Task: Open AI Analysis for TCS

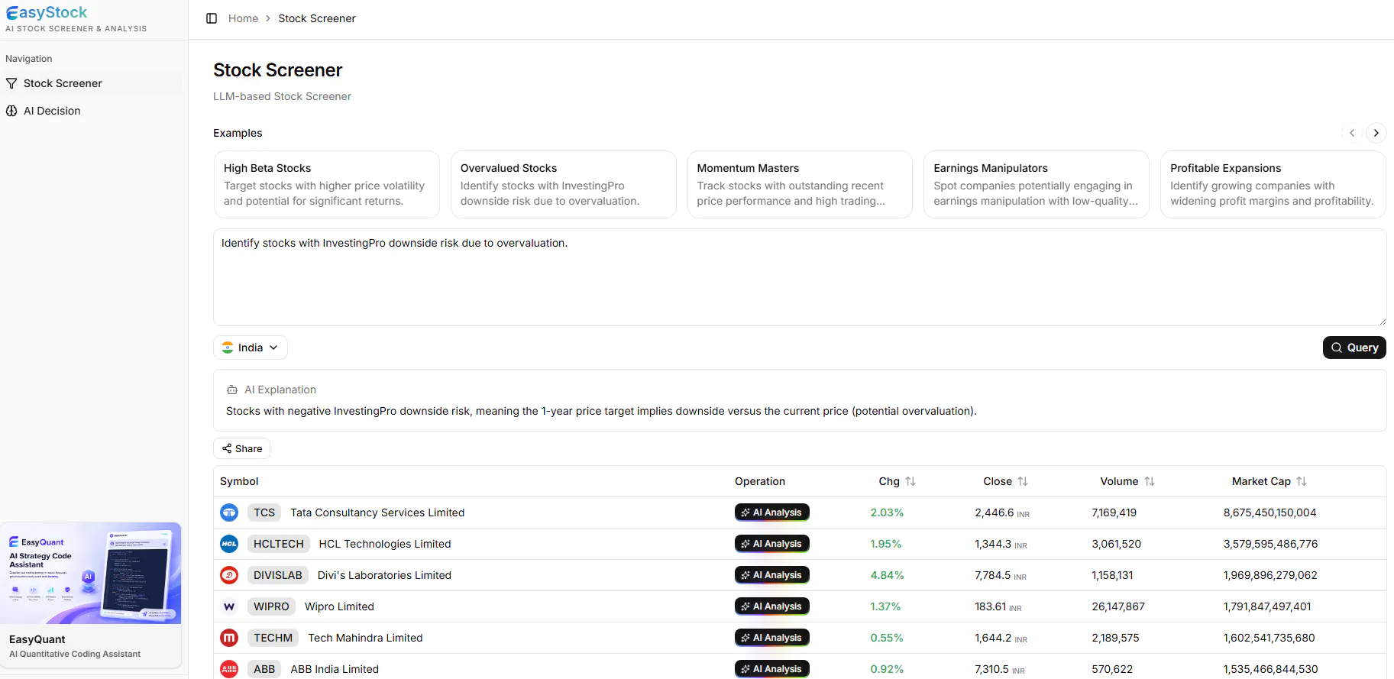Action: point(771,512)
